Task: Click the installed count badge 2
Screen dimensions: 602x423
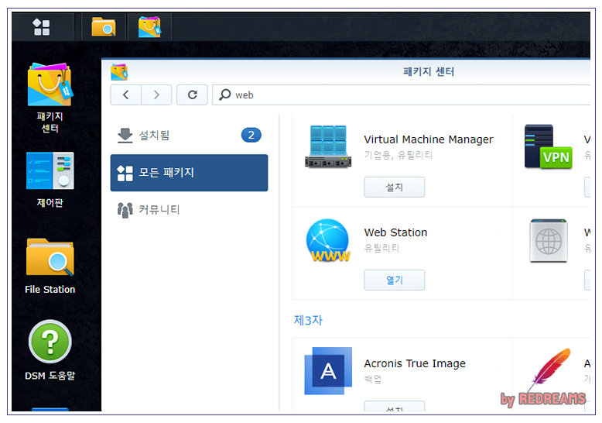Action: click(251, 135)
